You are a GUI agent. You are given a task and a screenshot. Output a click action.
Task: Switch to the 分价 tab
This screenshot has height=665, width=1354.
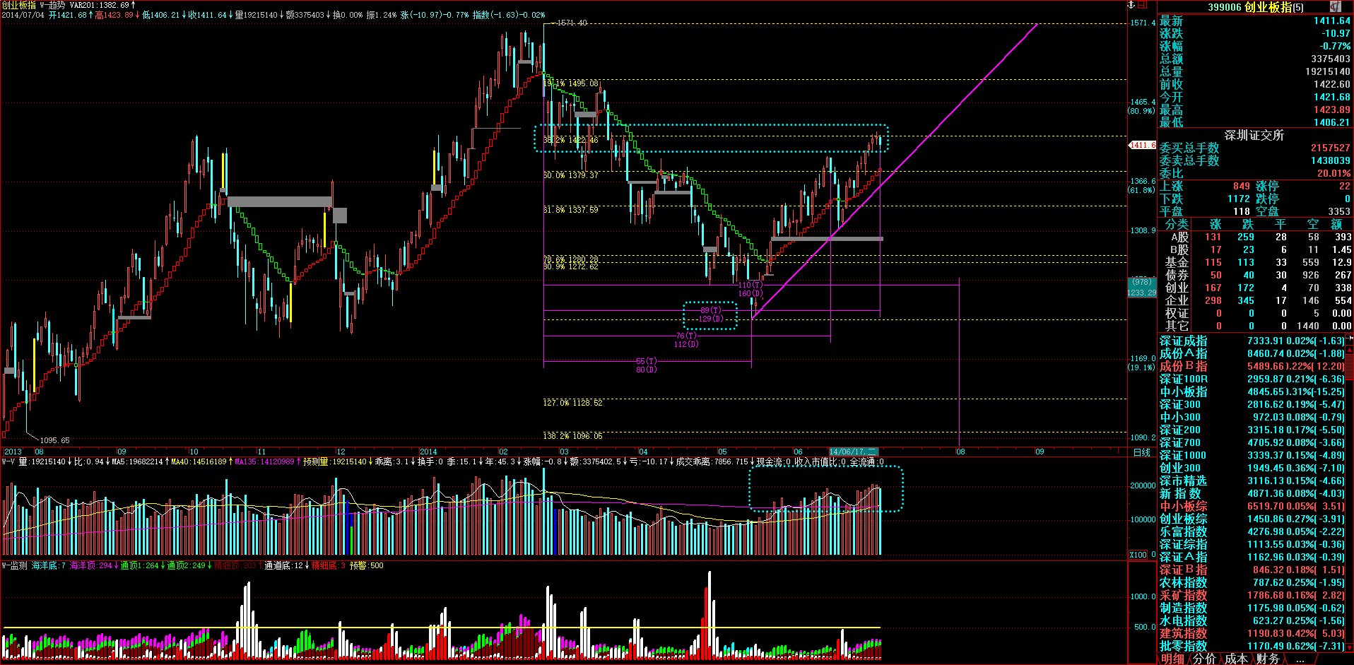[x=1204, y=659]
